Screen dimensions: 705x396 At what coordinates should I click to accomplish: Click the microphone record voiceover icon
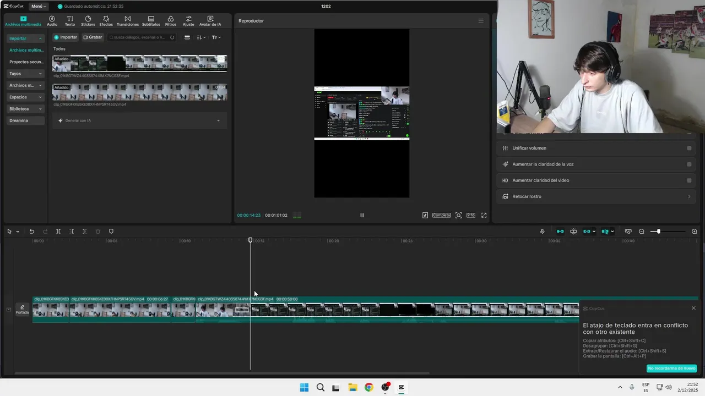click(542, 232)
